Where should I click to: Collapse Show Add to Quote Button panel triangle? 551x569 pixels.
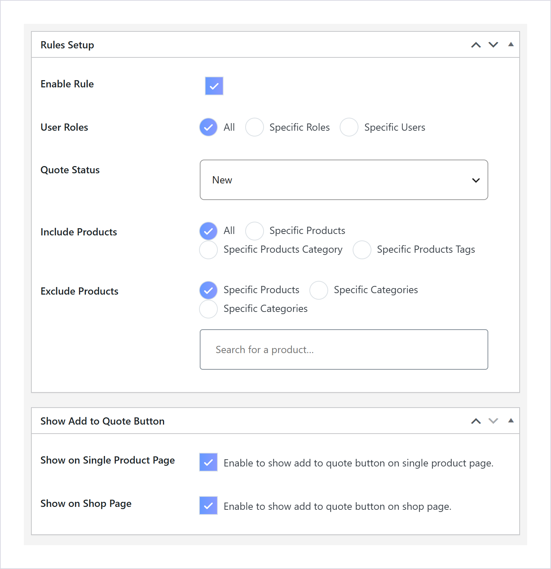[511, 421]
